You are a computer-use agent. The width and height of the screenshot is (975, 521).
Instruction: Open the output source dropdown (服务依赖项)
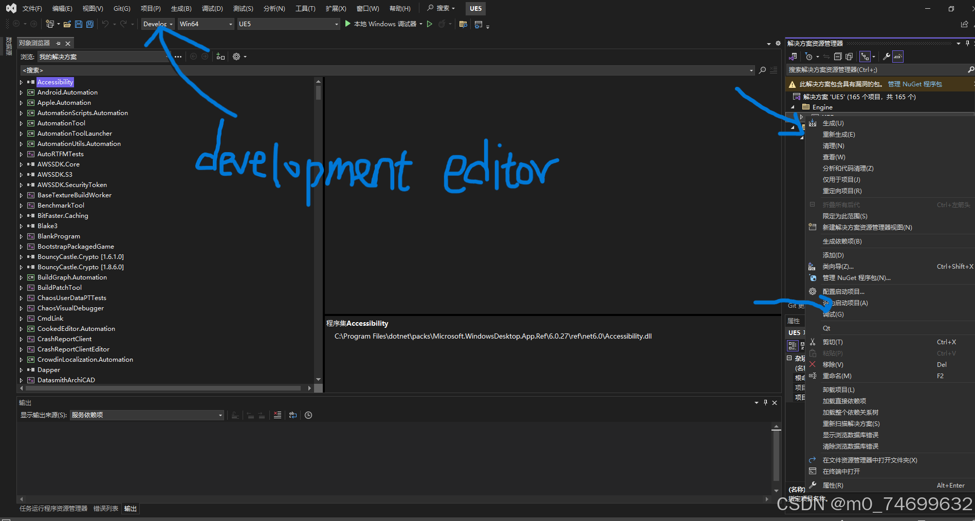[146, 415]
